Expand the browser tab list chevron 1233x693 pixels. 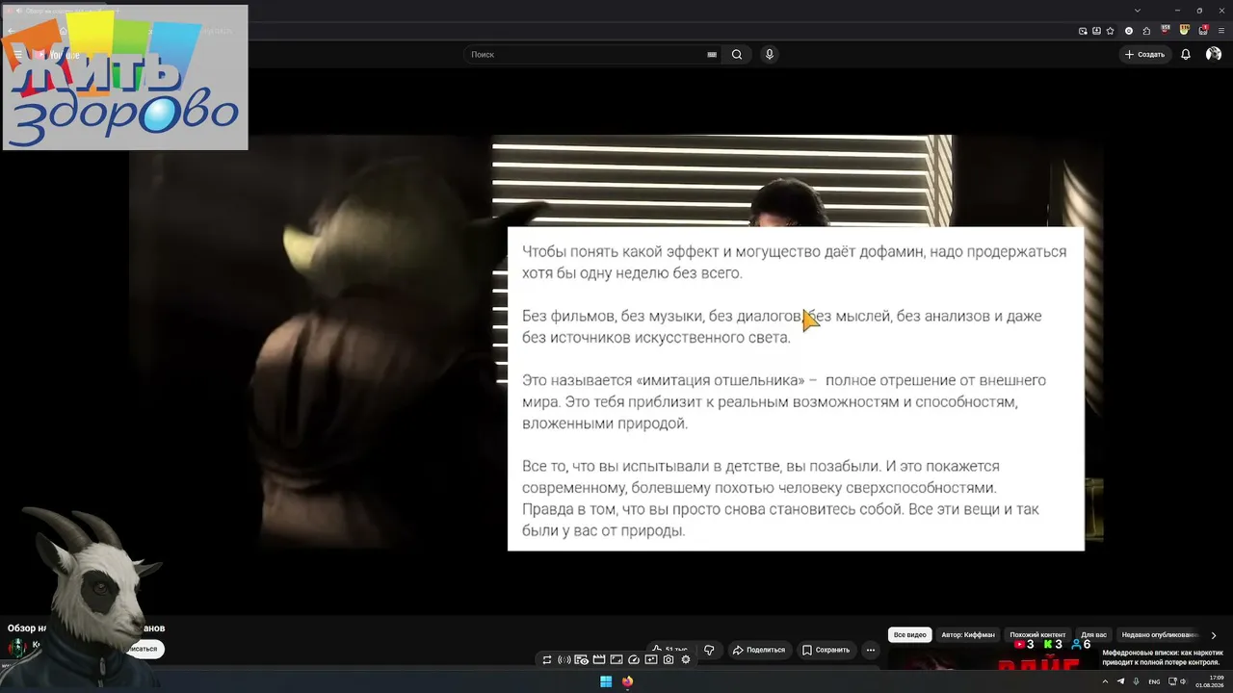pyautogui.click(x=1138, y=11)
